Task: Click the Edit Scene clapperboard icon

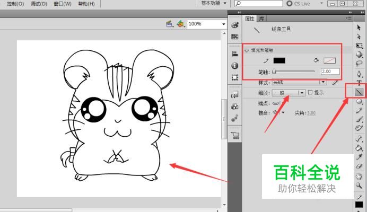Action: (x=170, y=24)
